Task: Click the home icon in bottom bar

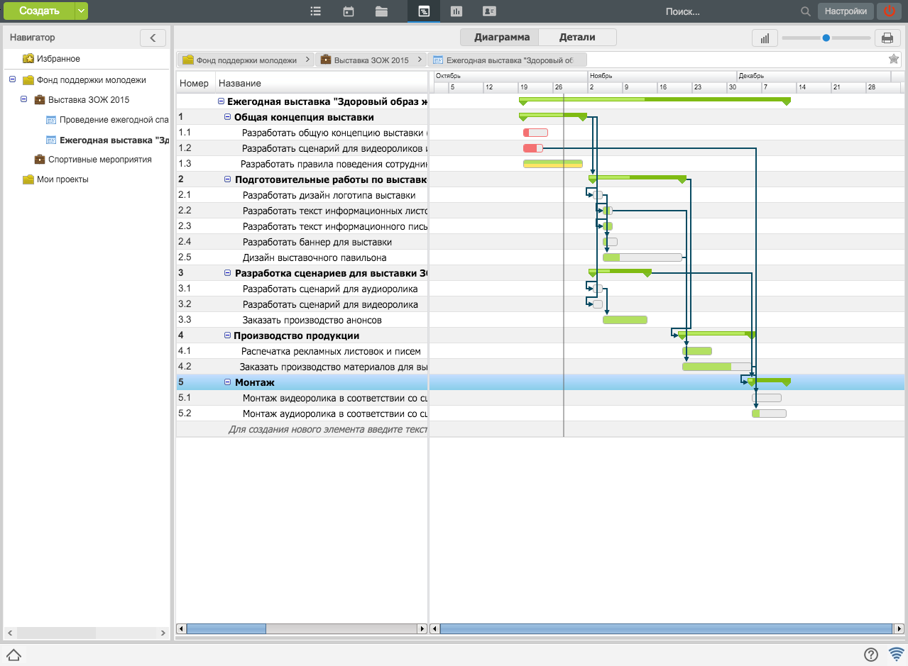Action: pos(13,655)
